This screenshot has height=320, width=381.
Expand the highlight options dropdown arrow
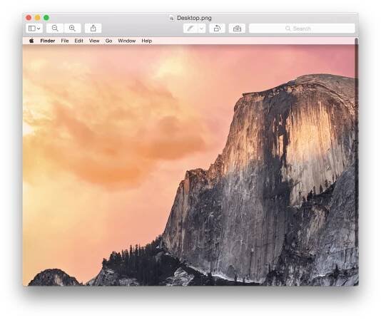[x=201, y=29]
